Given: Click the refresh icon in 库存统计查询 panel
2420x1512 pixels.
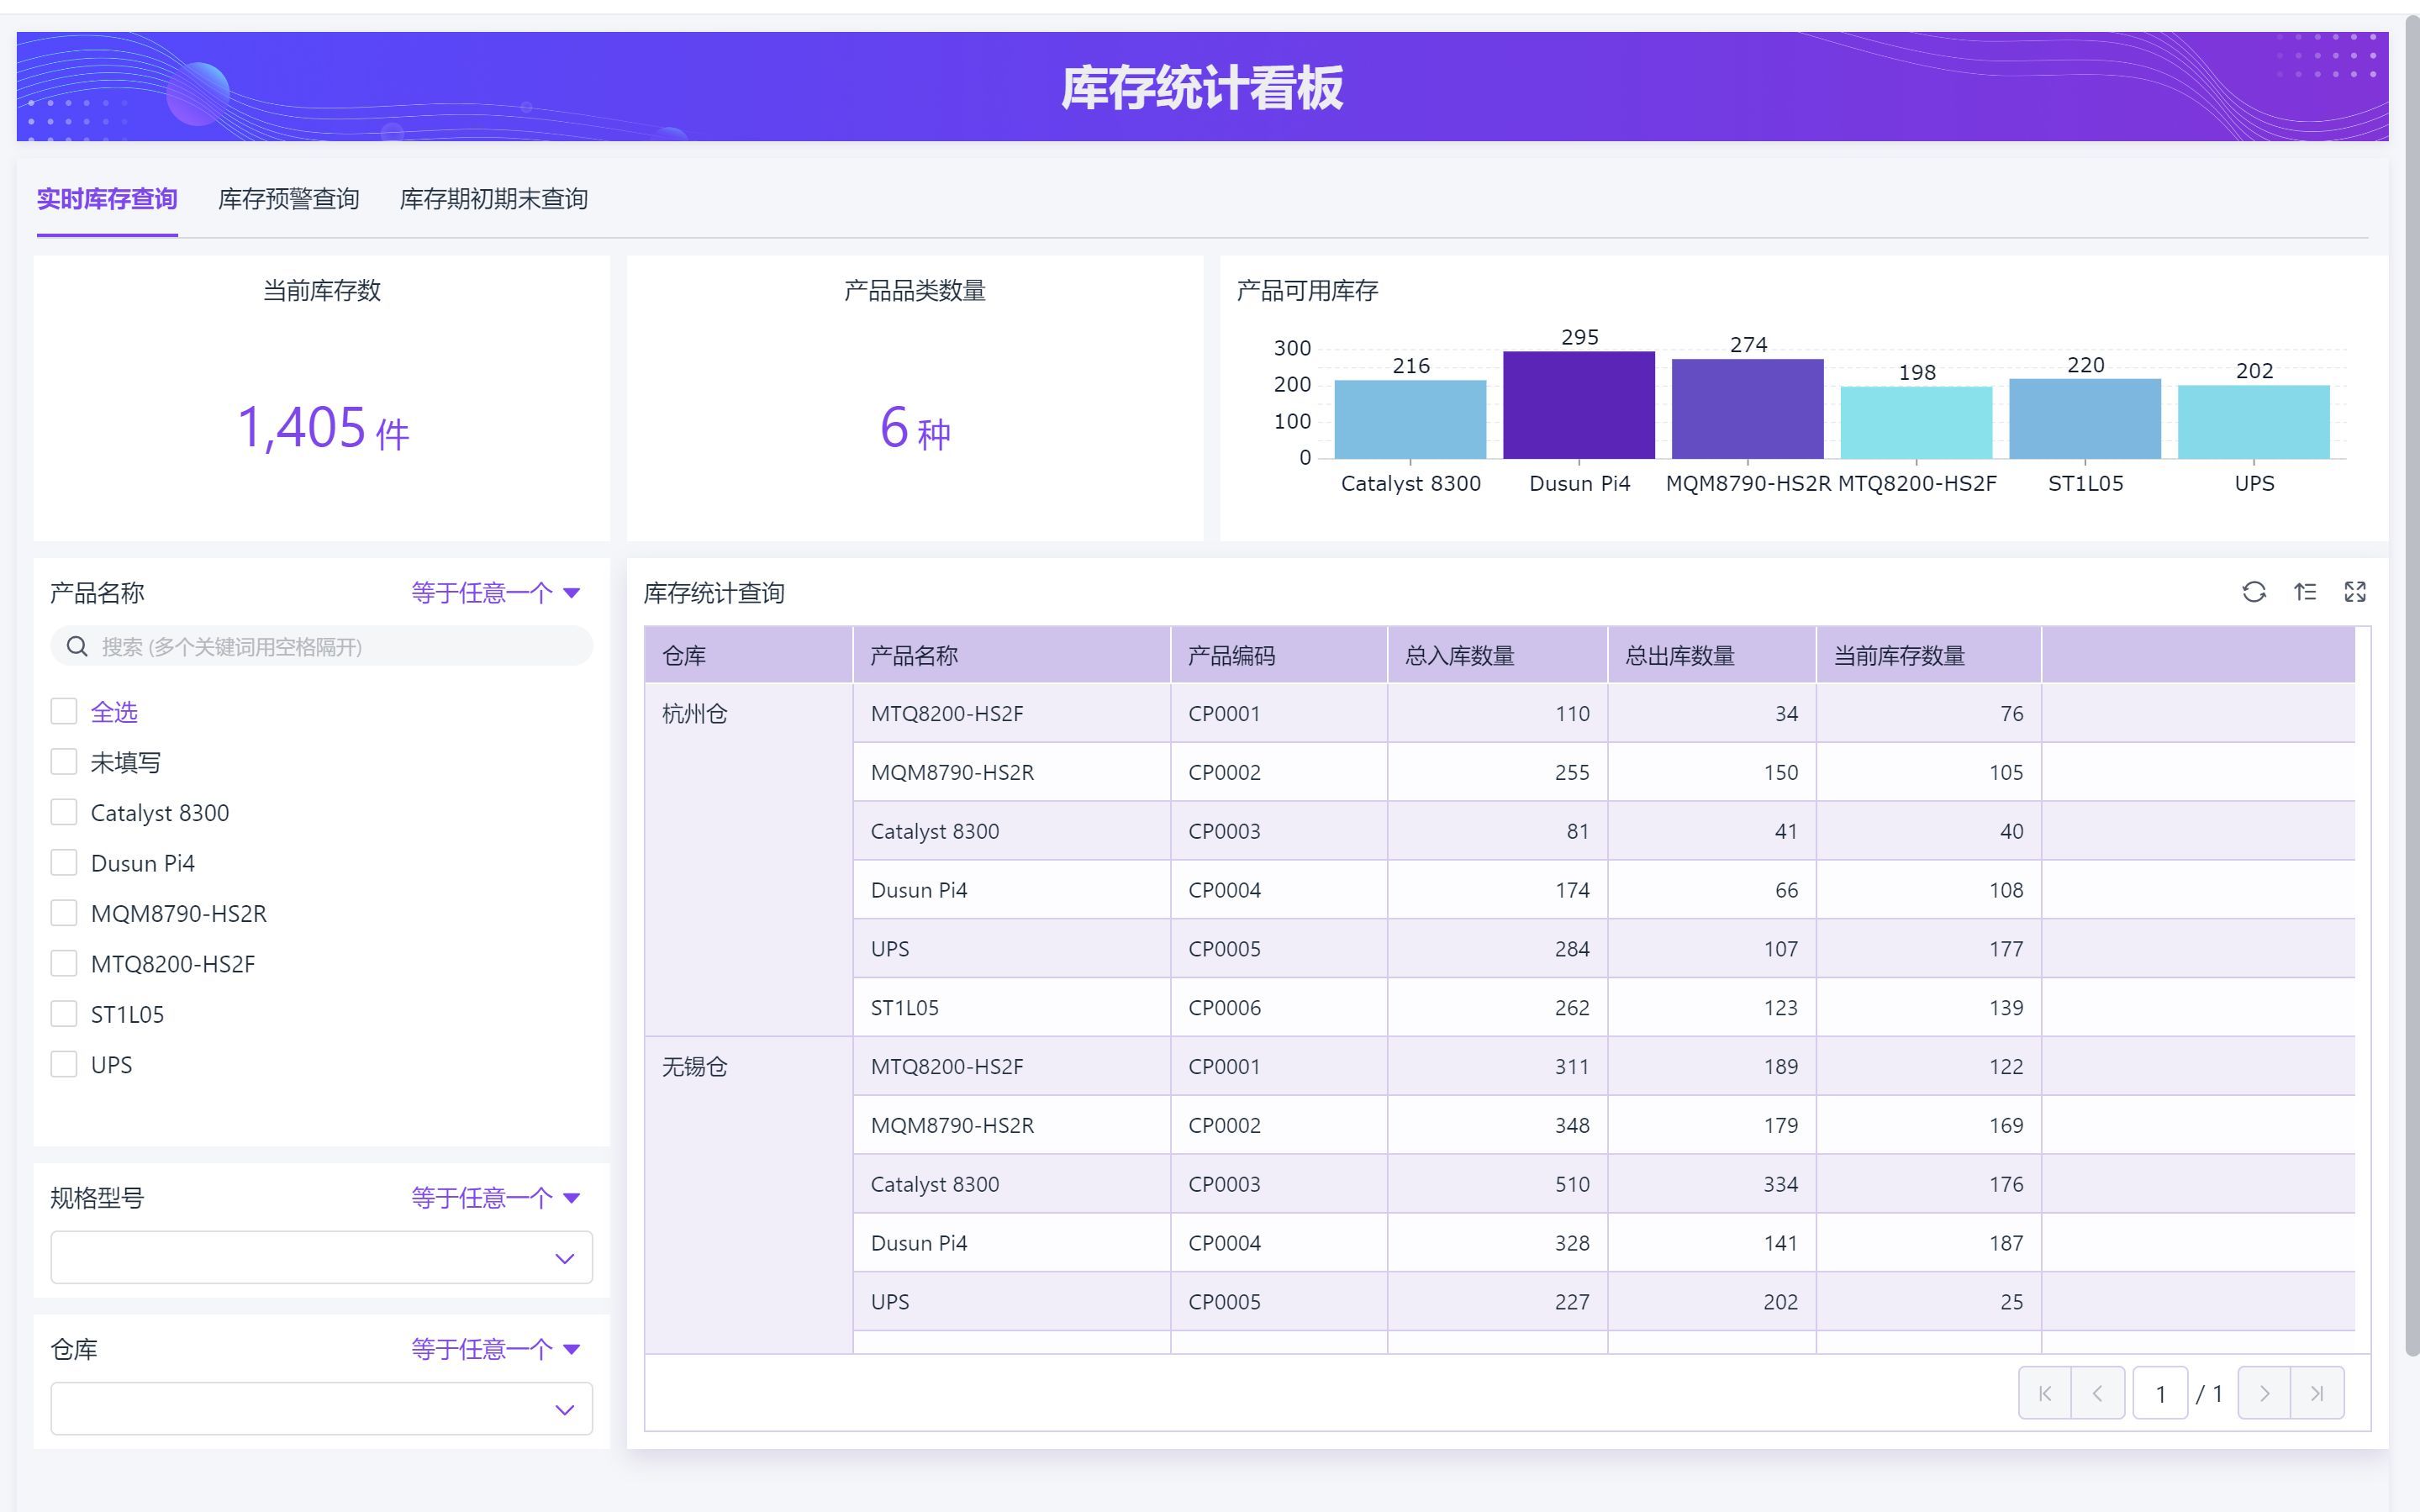Looking at the screenshot, I should [x=2253, y=592].
